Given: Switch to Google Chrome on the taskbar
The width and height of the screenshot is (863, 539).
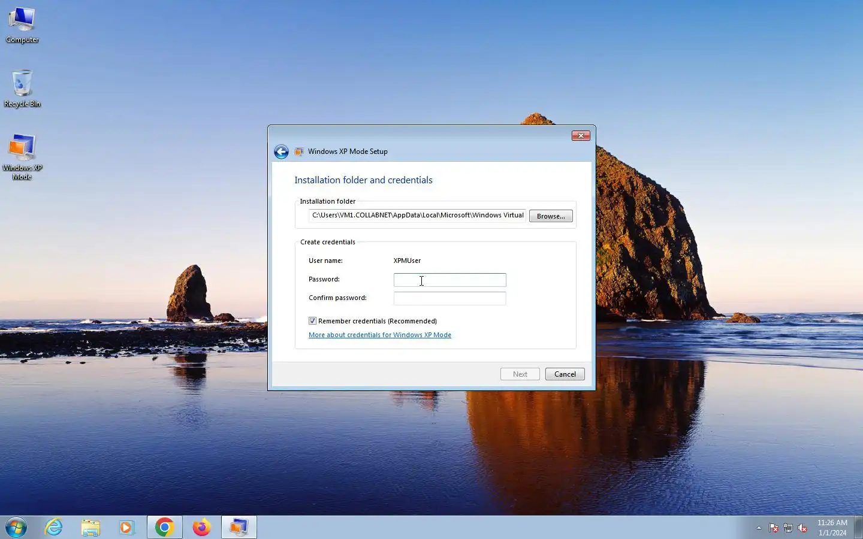Looking at the screenshot, I should pyautogui.click(x=165, y=528).
